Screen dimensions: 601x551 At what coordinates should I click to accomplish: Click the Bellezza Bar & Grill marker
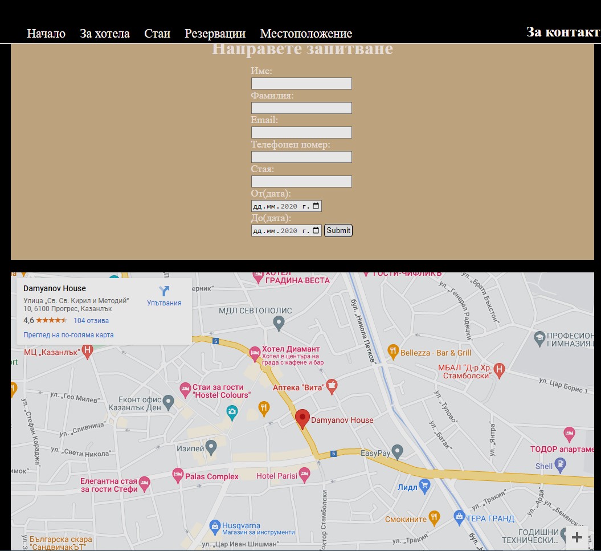point(393,351)
